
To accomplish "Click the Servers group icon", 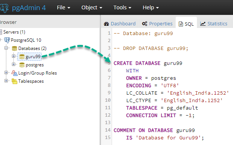I will (1, 32).
